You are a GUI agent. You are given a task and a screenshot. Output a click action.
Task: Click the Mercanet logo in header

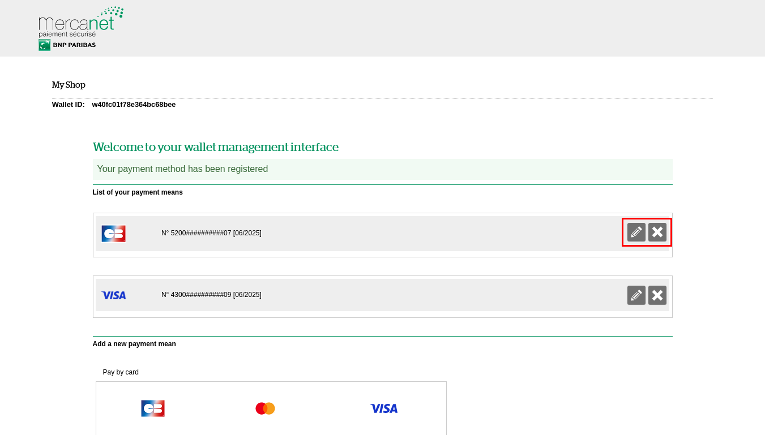pos(80,23)
